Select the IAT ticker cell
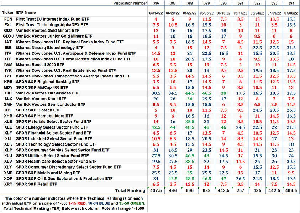 pyautogui.click(x=8, y=42)
